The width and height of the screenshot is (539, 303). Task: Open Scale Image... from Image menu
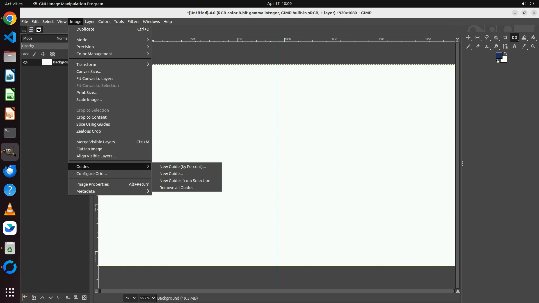89,100
